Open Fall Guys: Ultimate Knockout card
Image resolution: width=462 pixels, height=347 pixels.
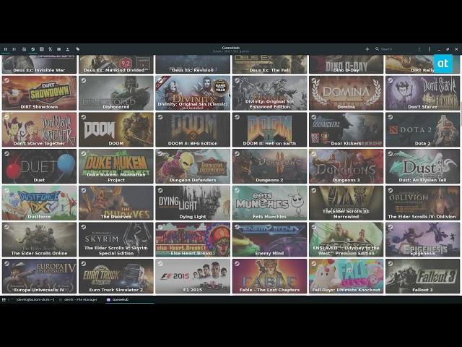click(346, 276)
